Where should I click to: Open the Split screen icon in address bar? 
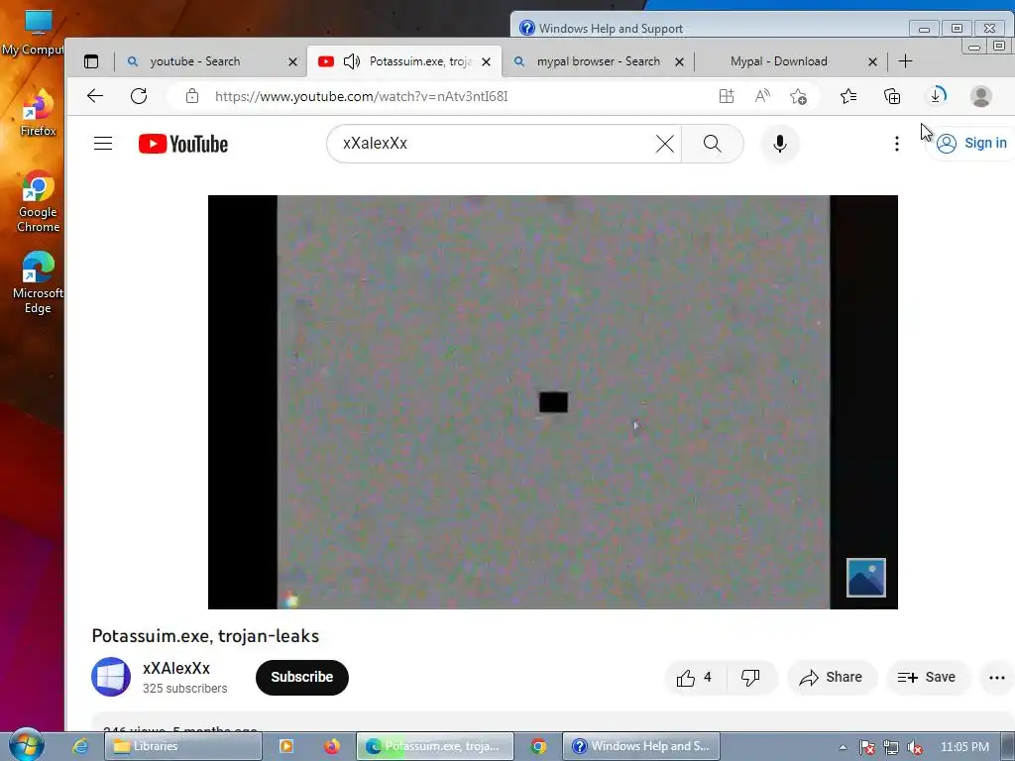coord(727,96)
